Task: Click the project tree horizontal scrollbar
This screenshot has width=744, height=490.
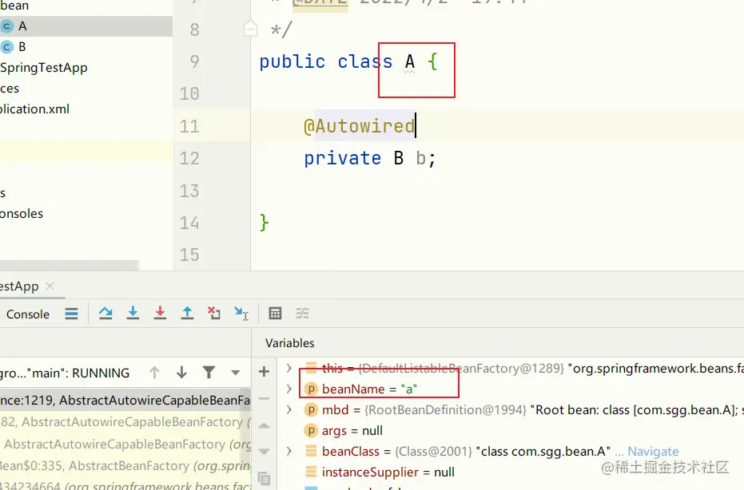Action: click(70, 264)
